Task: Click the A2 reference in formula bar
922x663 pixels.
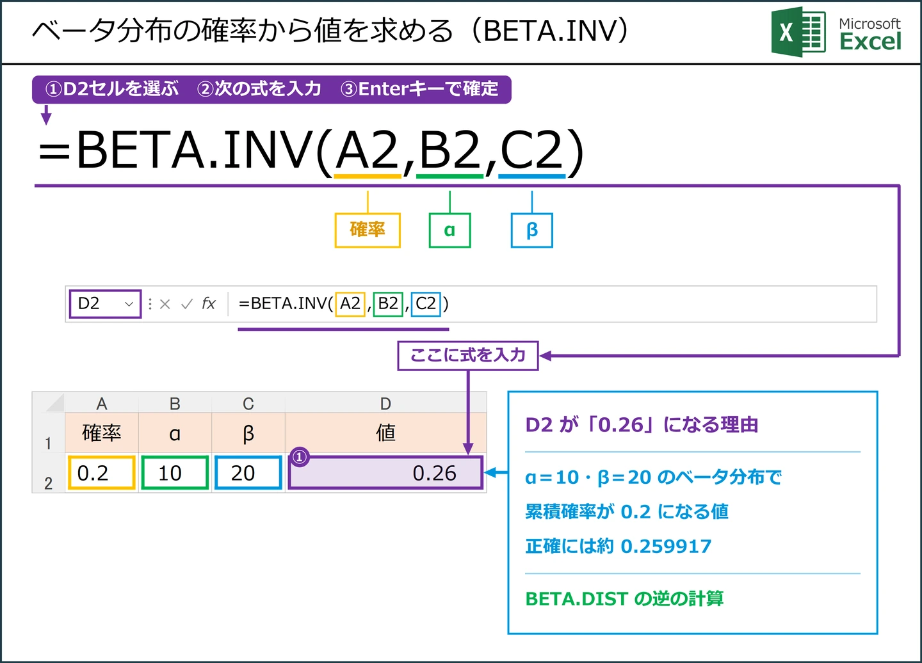Action: [350, 303]
